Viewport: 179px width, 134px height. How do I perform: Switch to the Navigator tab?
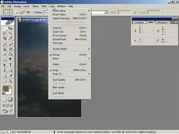139,22
